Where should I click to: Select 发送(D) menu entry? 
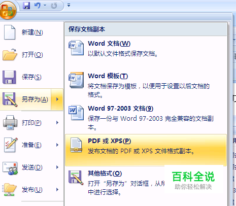32,167
